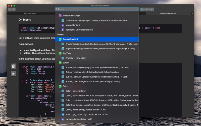Click the purple S icon for TransformedShape

60,16
